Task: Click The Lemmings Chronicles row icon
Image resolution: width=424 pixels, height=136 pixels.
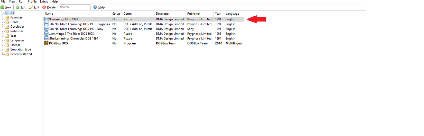Action: [x=46, y=39]
